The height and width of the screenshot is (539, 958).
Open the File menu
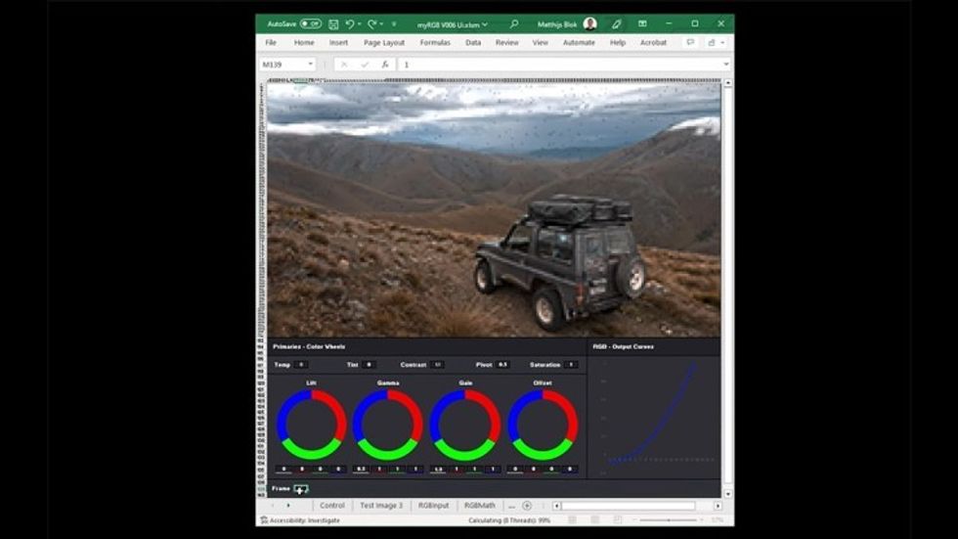[271, 43]
